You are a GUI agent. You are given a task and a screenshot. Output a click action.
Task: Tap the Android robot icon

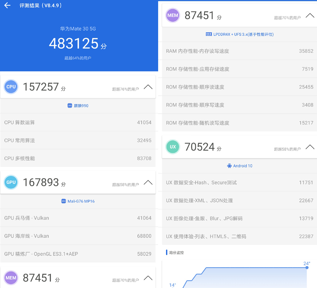[229, 166]
